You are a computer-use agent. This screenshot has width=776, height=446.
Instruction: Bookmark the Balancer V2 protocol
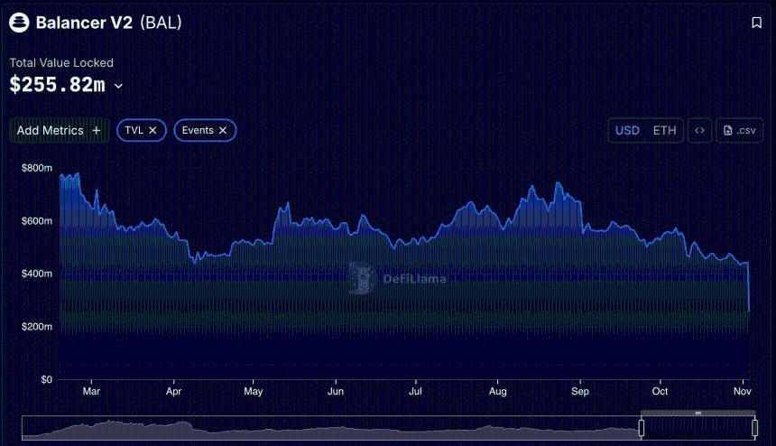point(756,23)
